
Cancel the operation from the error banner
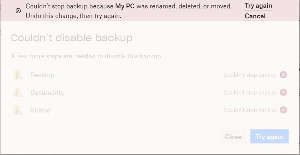pyautogui.click(x=255, y=16)
